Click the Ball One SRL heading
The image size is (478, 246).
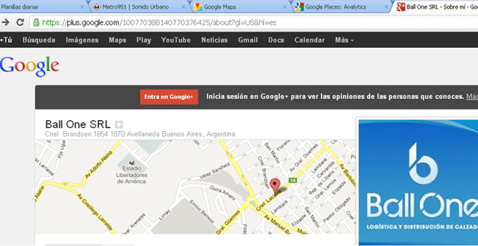pos(78,124)
